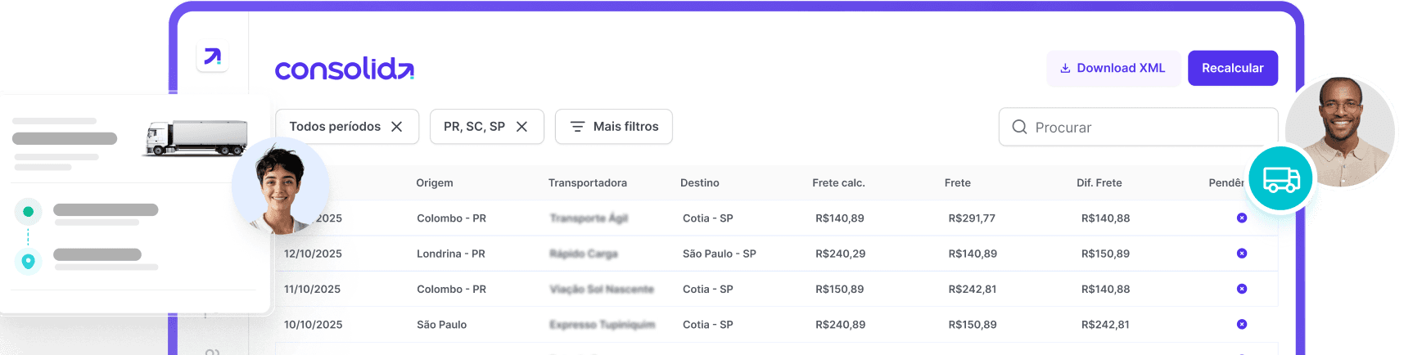Open Mais filtros options
The width and height of the screenshot is (1404, 355).
coord(614,127)
